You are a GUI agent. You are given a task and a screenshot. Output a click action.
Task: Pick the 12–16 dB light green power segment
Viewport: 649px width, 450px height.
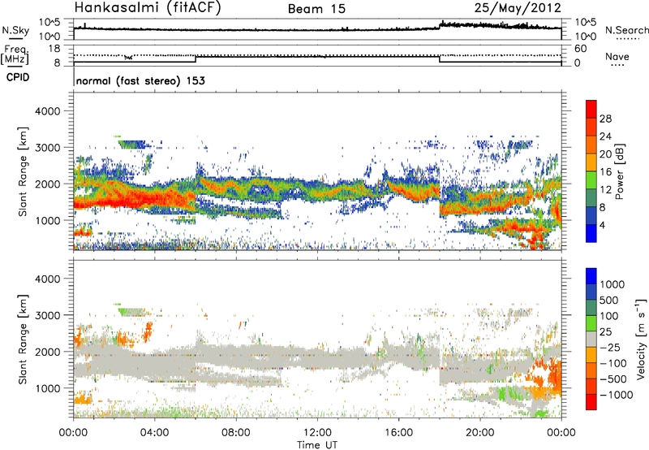tap(591, 180)
